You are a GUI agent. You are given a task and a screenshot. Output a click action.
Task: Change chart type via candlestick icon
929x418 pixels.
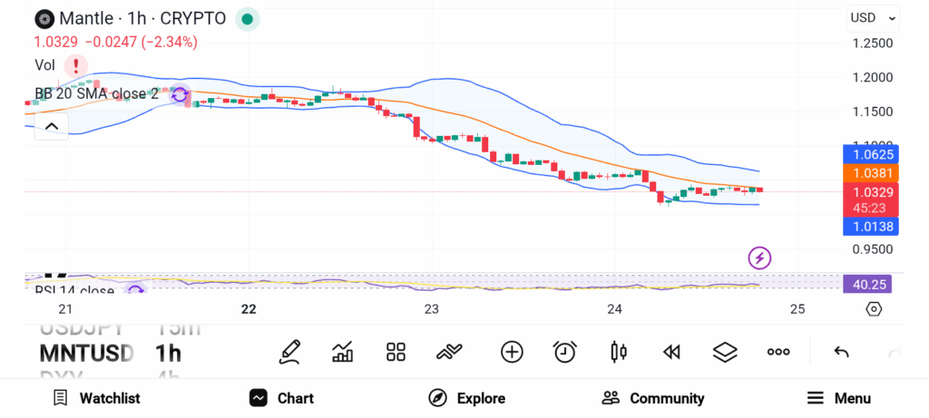[619, 352]
